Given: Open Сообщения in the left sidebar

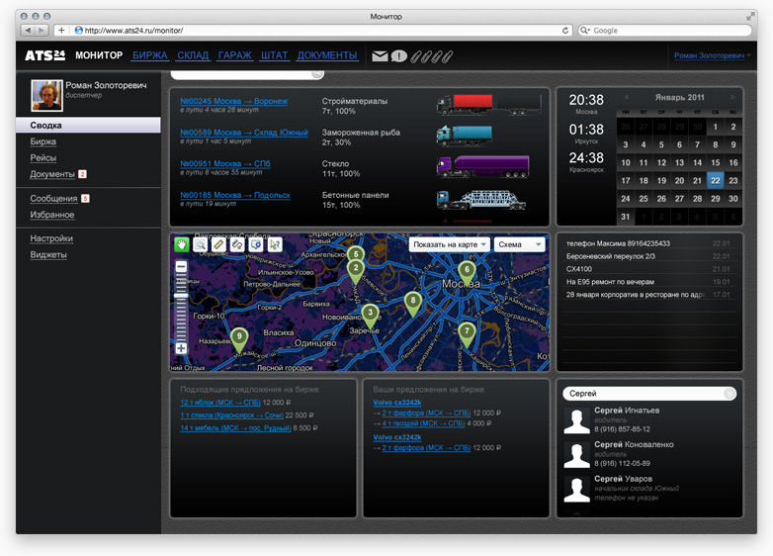Looking at the screenshot, I should point(53,198).
